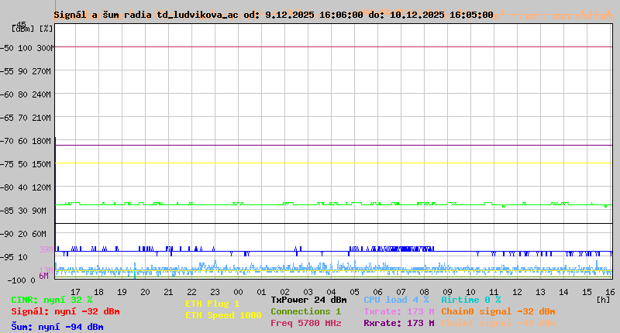Click the 'Chain0 signal -32 dBm' legend label

coord(498,311)
